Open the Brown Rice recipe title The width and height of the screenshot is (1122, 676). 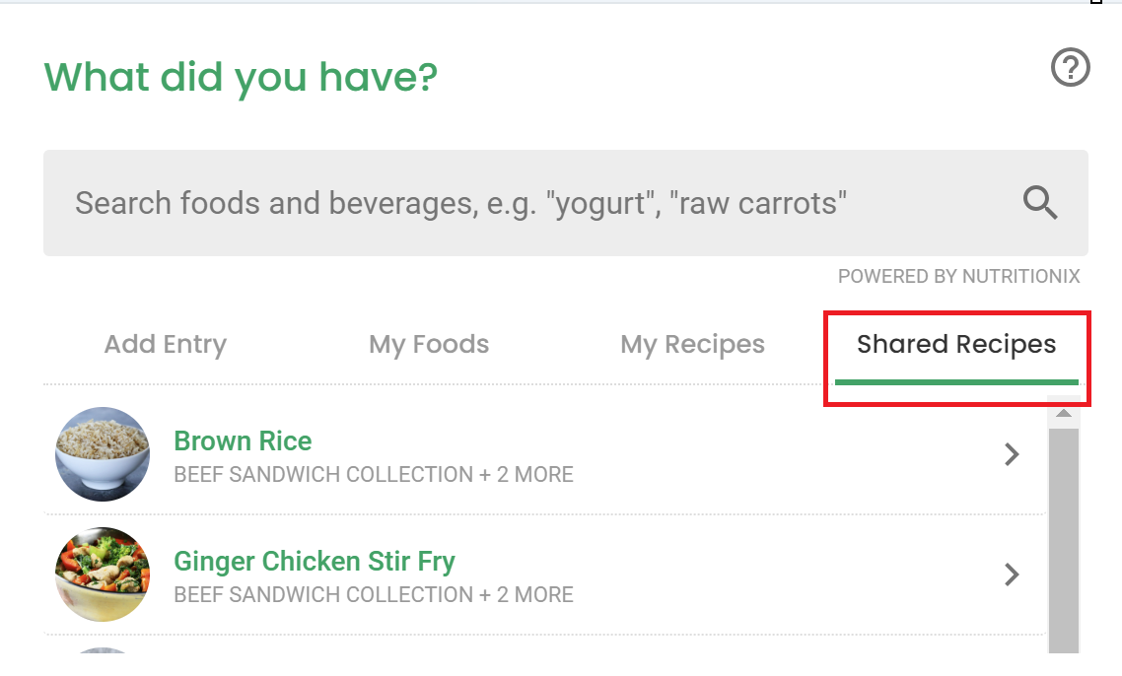243,440
